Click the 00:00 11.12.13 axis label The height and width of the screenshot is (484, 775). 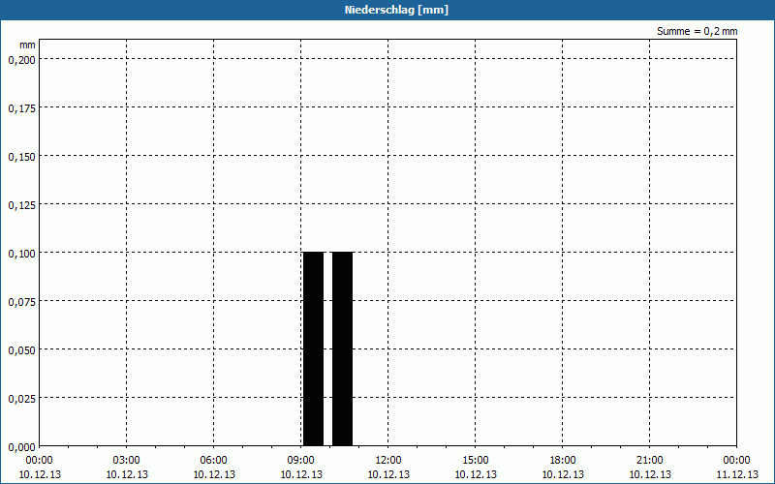tap(736, 467)
